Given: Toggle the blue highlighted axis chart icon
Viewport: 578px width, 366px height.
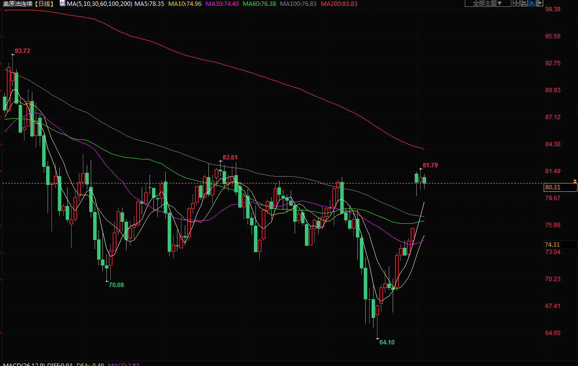Looking at the screenshot, I should click(x=531, y=3).
